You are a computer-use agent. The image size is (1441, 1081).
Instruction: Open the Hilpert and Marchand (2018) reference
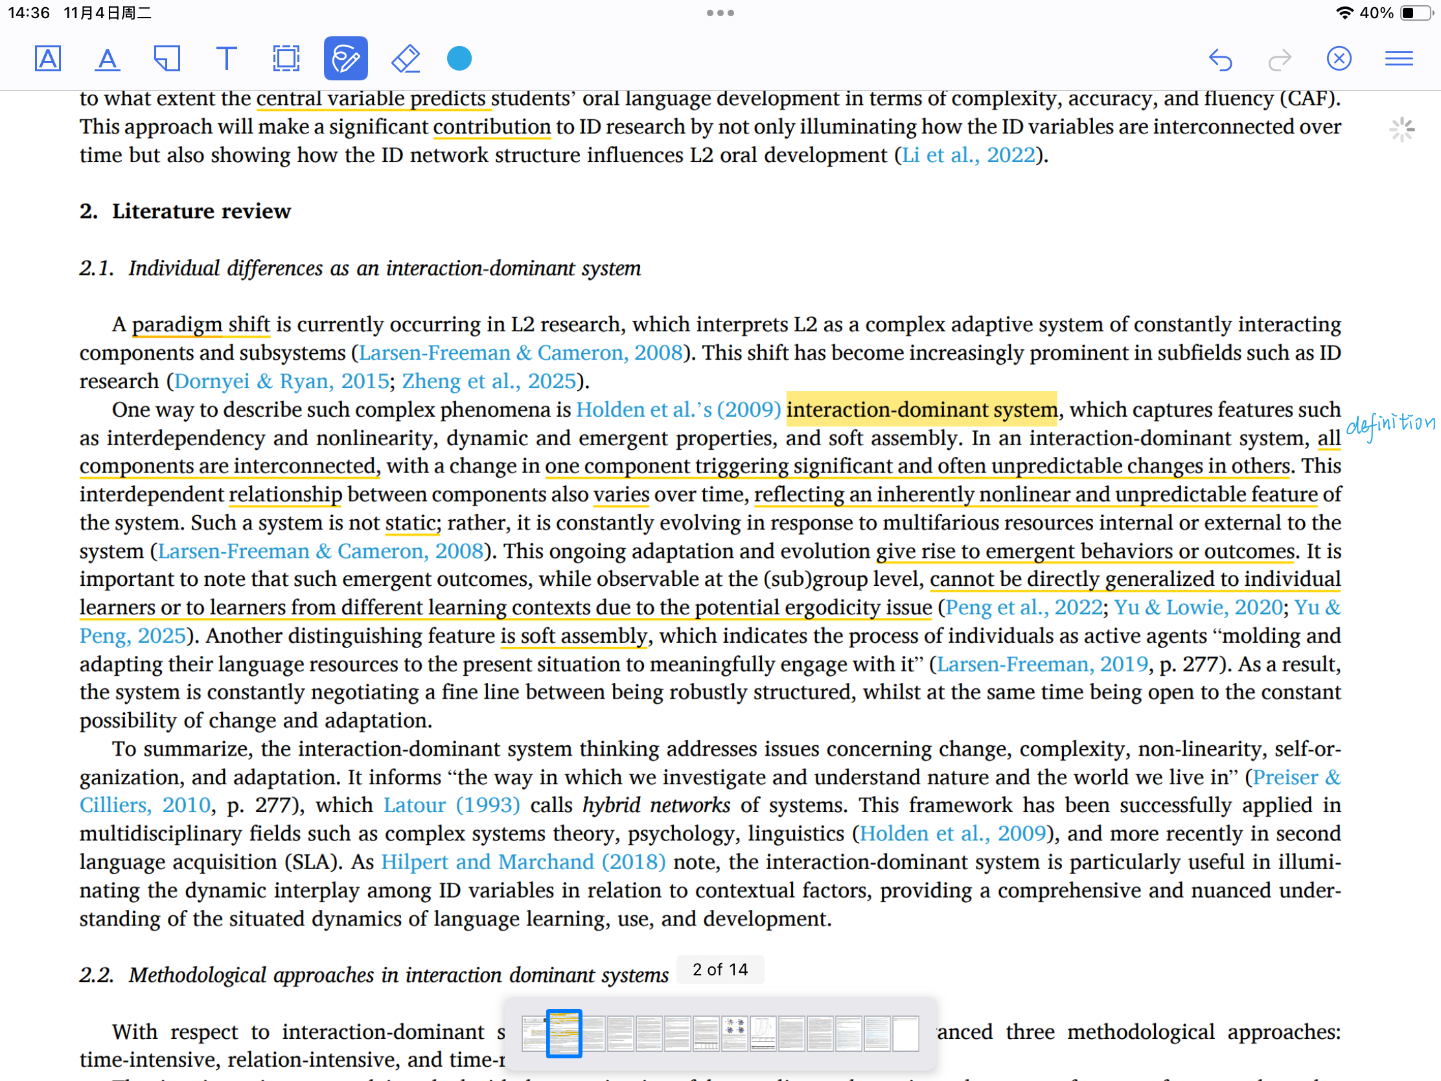coord(523,861)
